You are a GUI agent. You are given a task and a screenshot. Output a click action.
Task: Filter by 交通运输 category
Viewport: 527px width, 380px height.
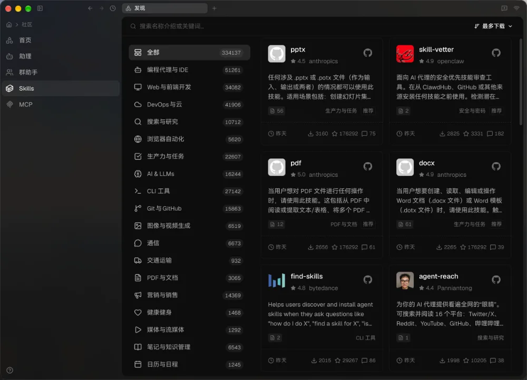pos(189,261)
